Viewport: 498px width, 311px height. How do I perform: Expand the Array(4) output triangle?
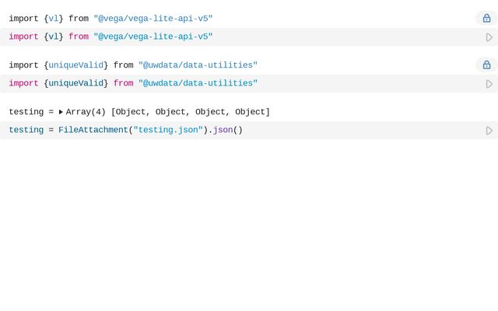click(x=61, y=112)
